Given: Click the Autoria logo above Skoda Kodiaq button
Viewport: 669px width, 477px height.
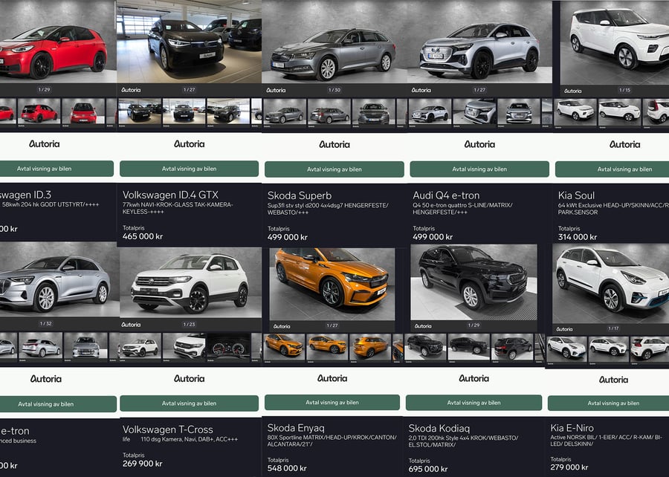Looking at the screenshot, I should [x=474, y=378].
